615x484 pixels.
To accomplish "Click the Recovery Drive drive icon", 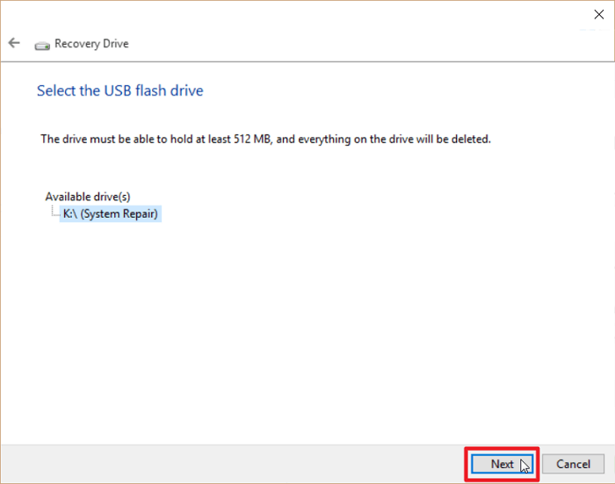I will click(x=42, y=44).
